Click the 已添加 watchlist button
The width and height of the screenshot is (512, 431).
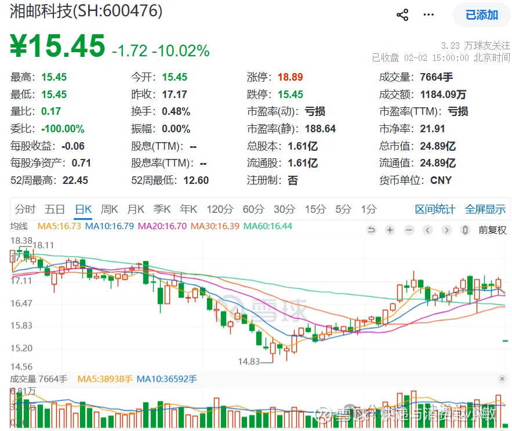pos(482,15)
